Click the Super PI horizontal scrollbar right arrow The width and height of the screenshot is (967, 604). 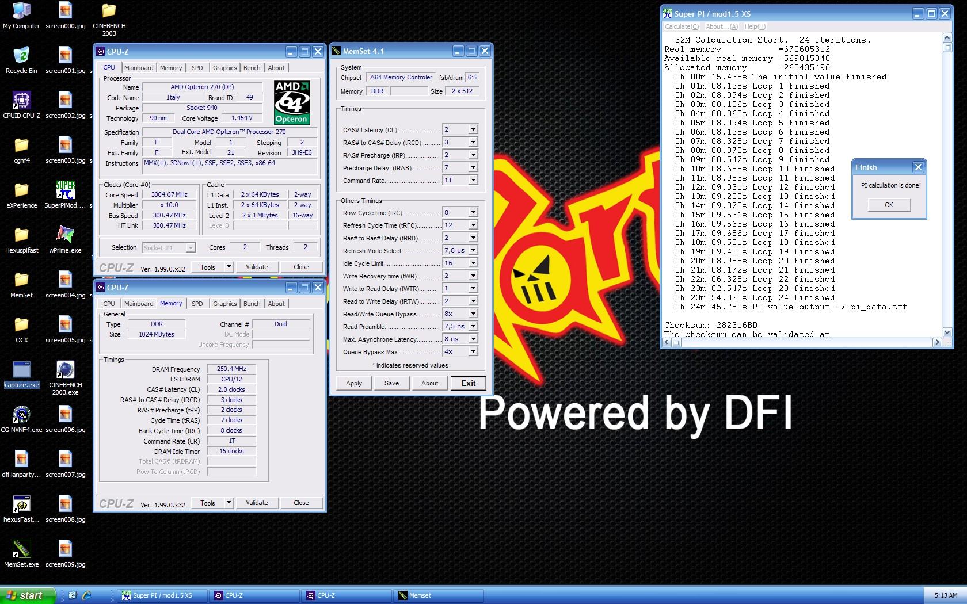937,342
